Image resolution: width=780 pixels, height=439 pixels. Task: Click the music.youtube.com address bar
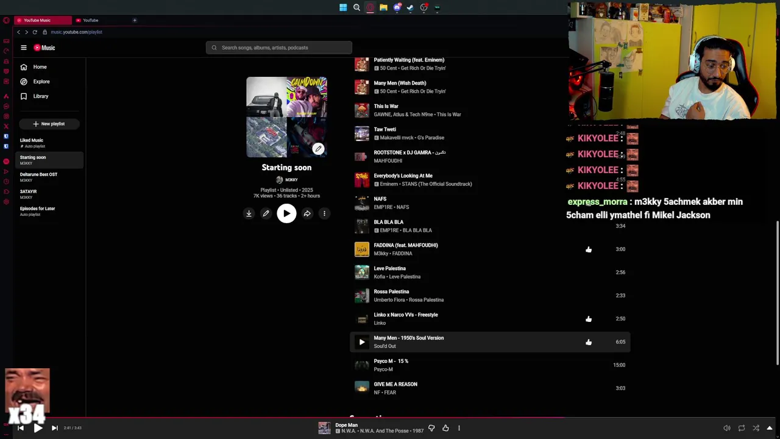pyautogui.click(x=77, y=32)
